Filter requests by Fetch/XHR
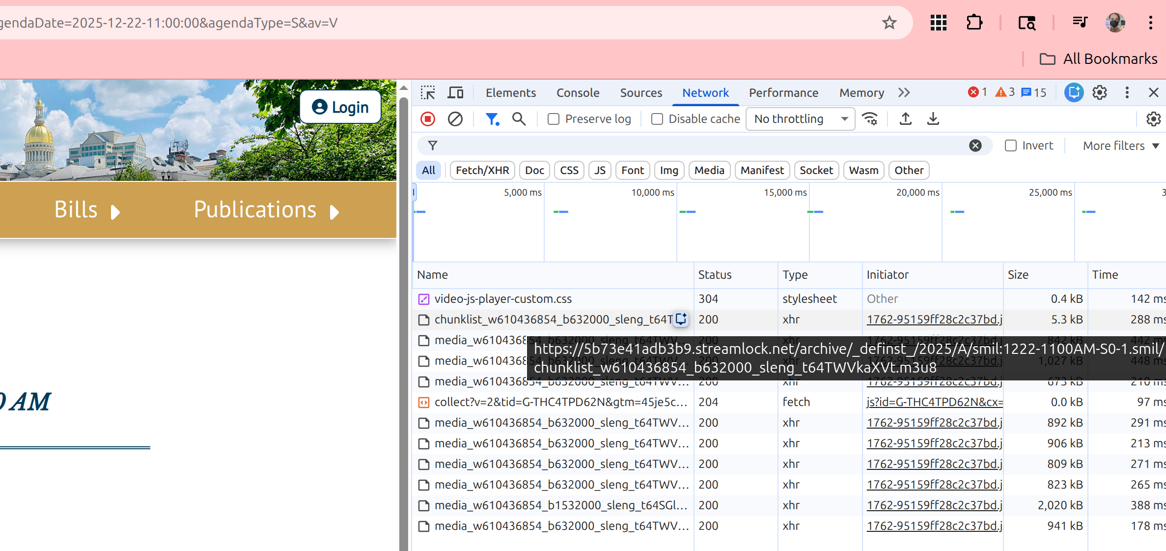Viewport: 1166px width, 551px height. 482,170
